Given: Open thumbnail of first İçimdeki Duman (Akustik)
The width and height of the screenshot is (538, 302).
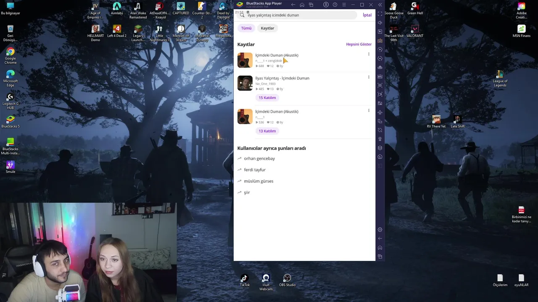Looking at the screenshot, I should pyautogui.click(x=245, y=60).
